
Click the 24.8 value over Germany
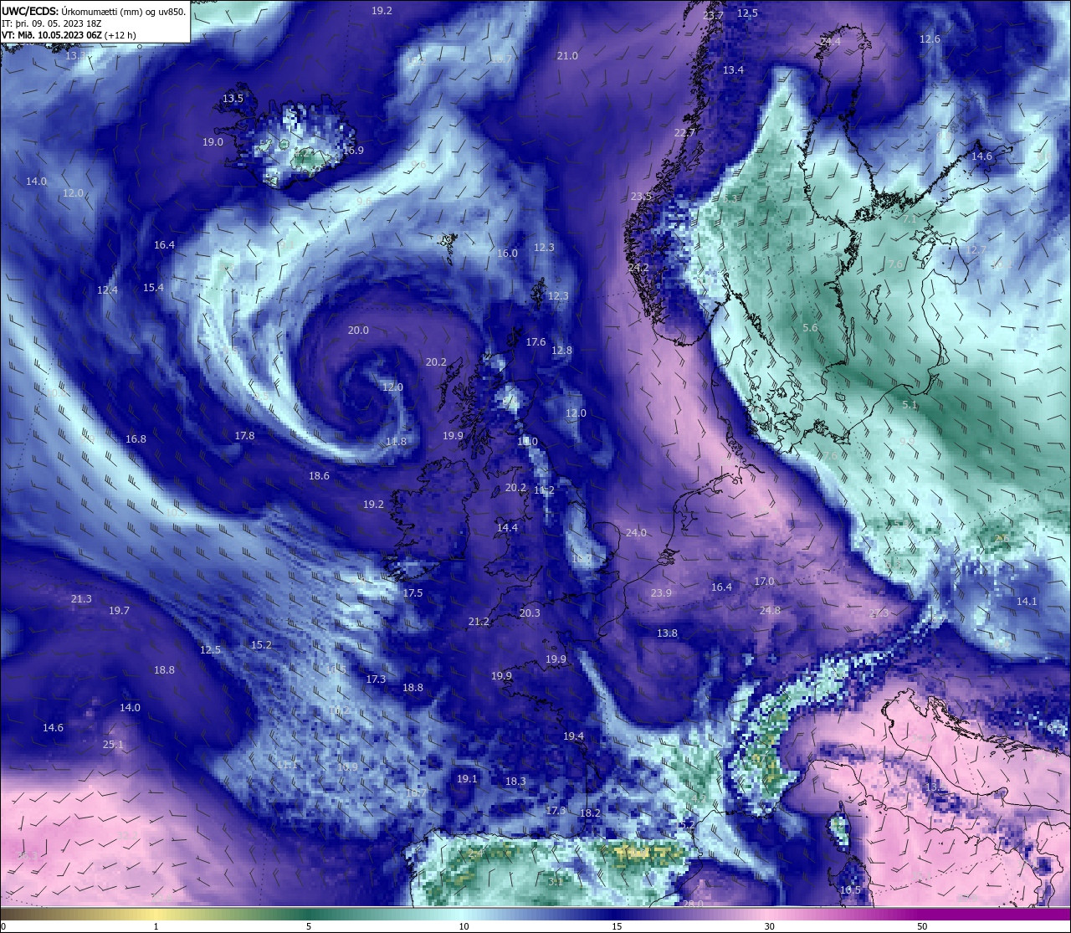(x=770, y=610)
